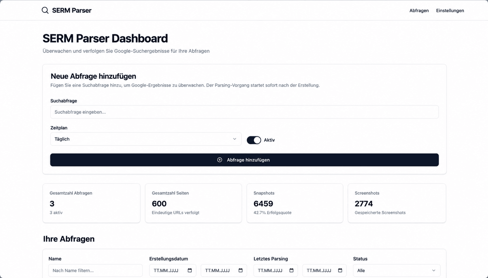Open calendar picker of second Letztes Parsing field

click(340, 270)
